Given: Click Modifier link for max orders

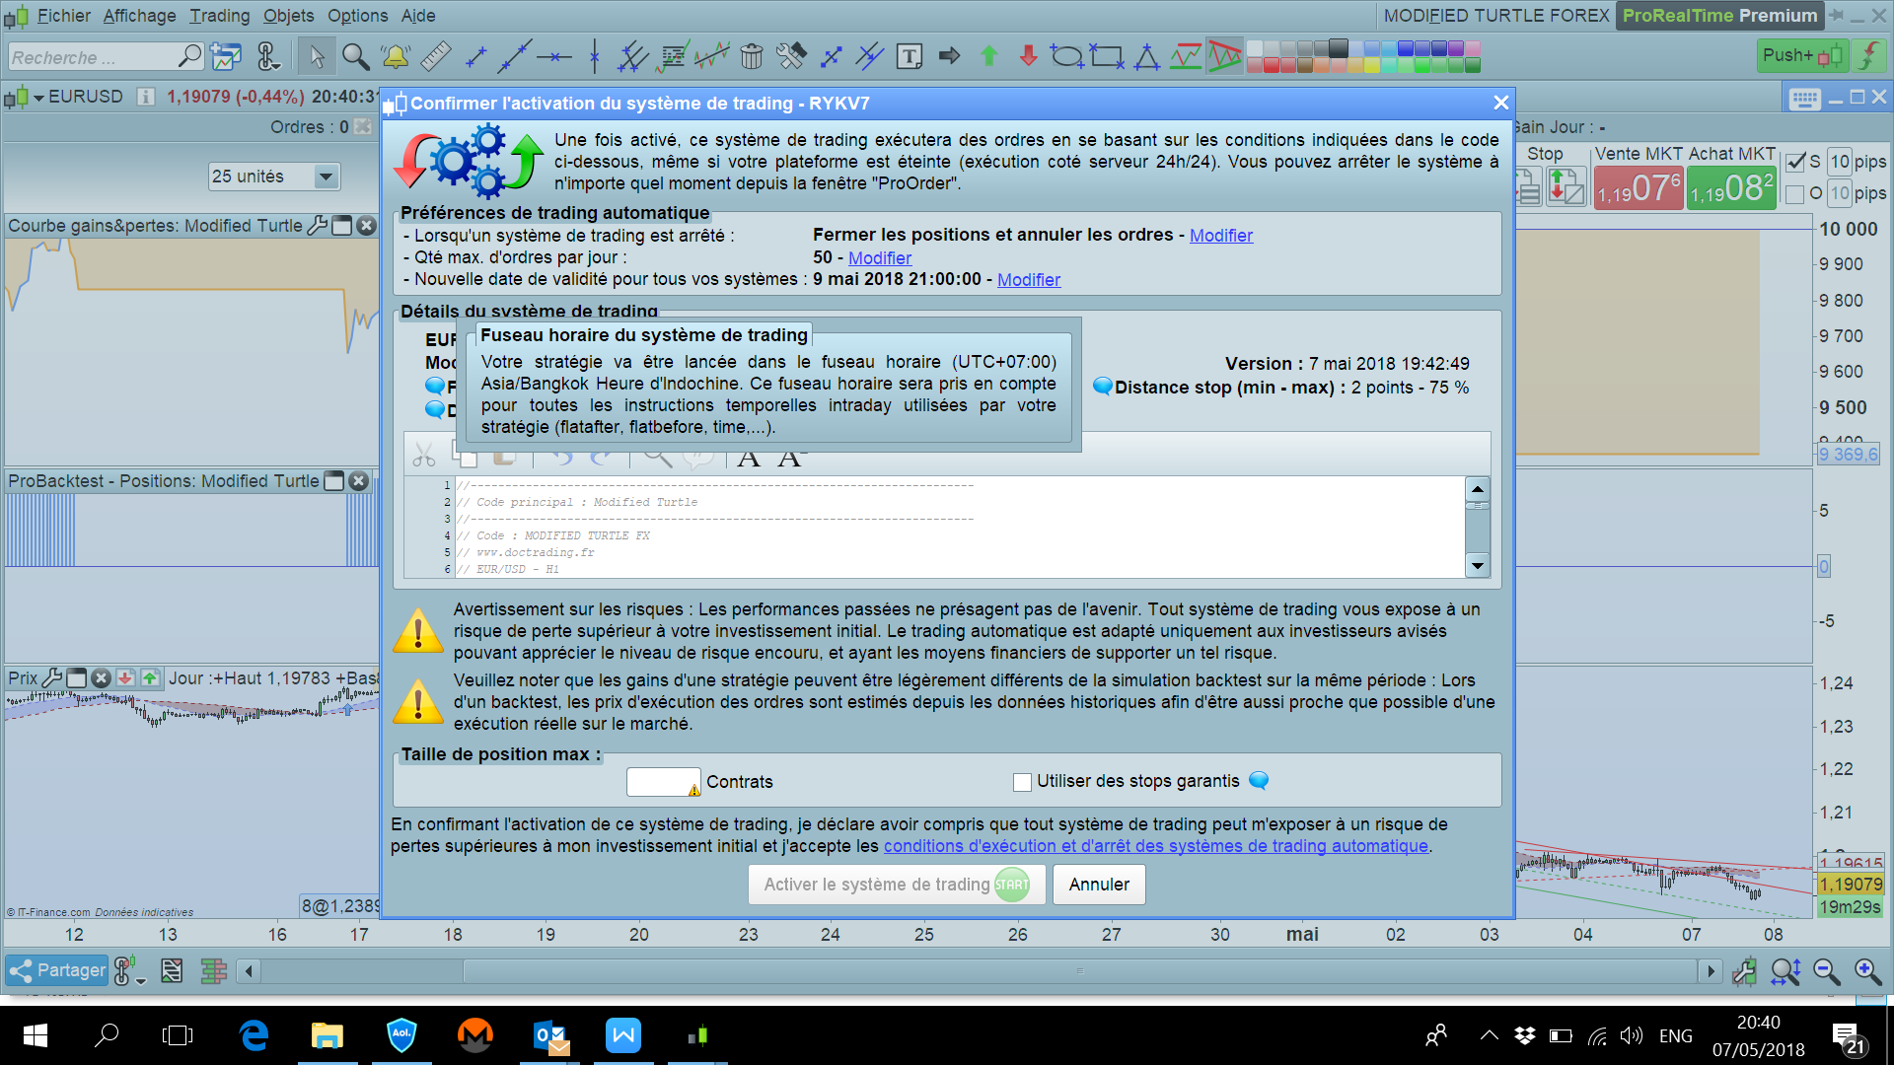Looking at the screenshot, I should coord(879,257).
